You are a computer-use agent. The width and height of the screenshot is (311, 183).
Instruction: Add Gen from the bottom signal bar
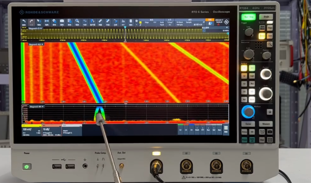click(219, 130)
